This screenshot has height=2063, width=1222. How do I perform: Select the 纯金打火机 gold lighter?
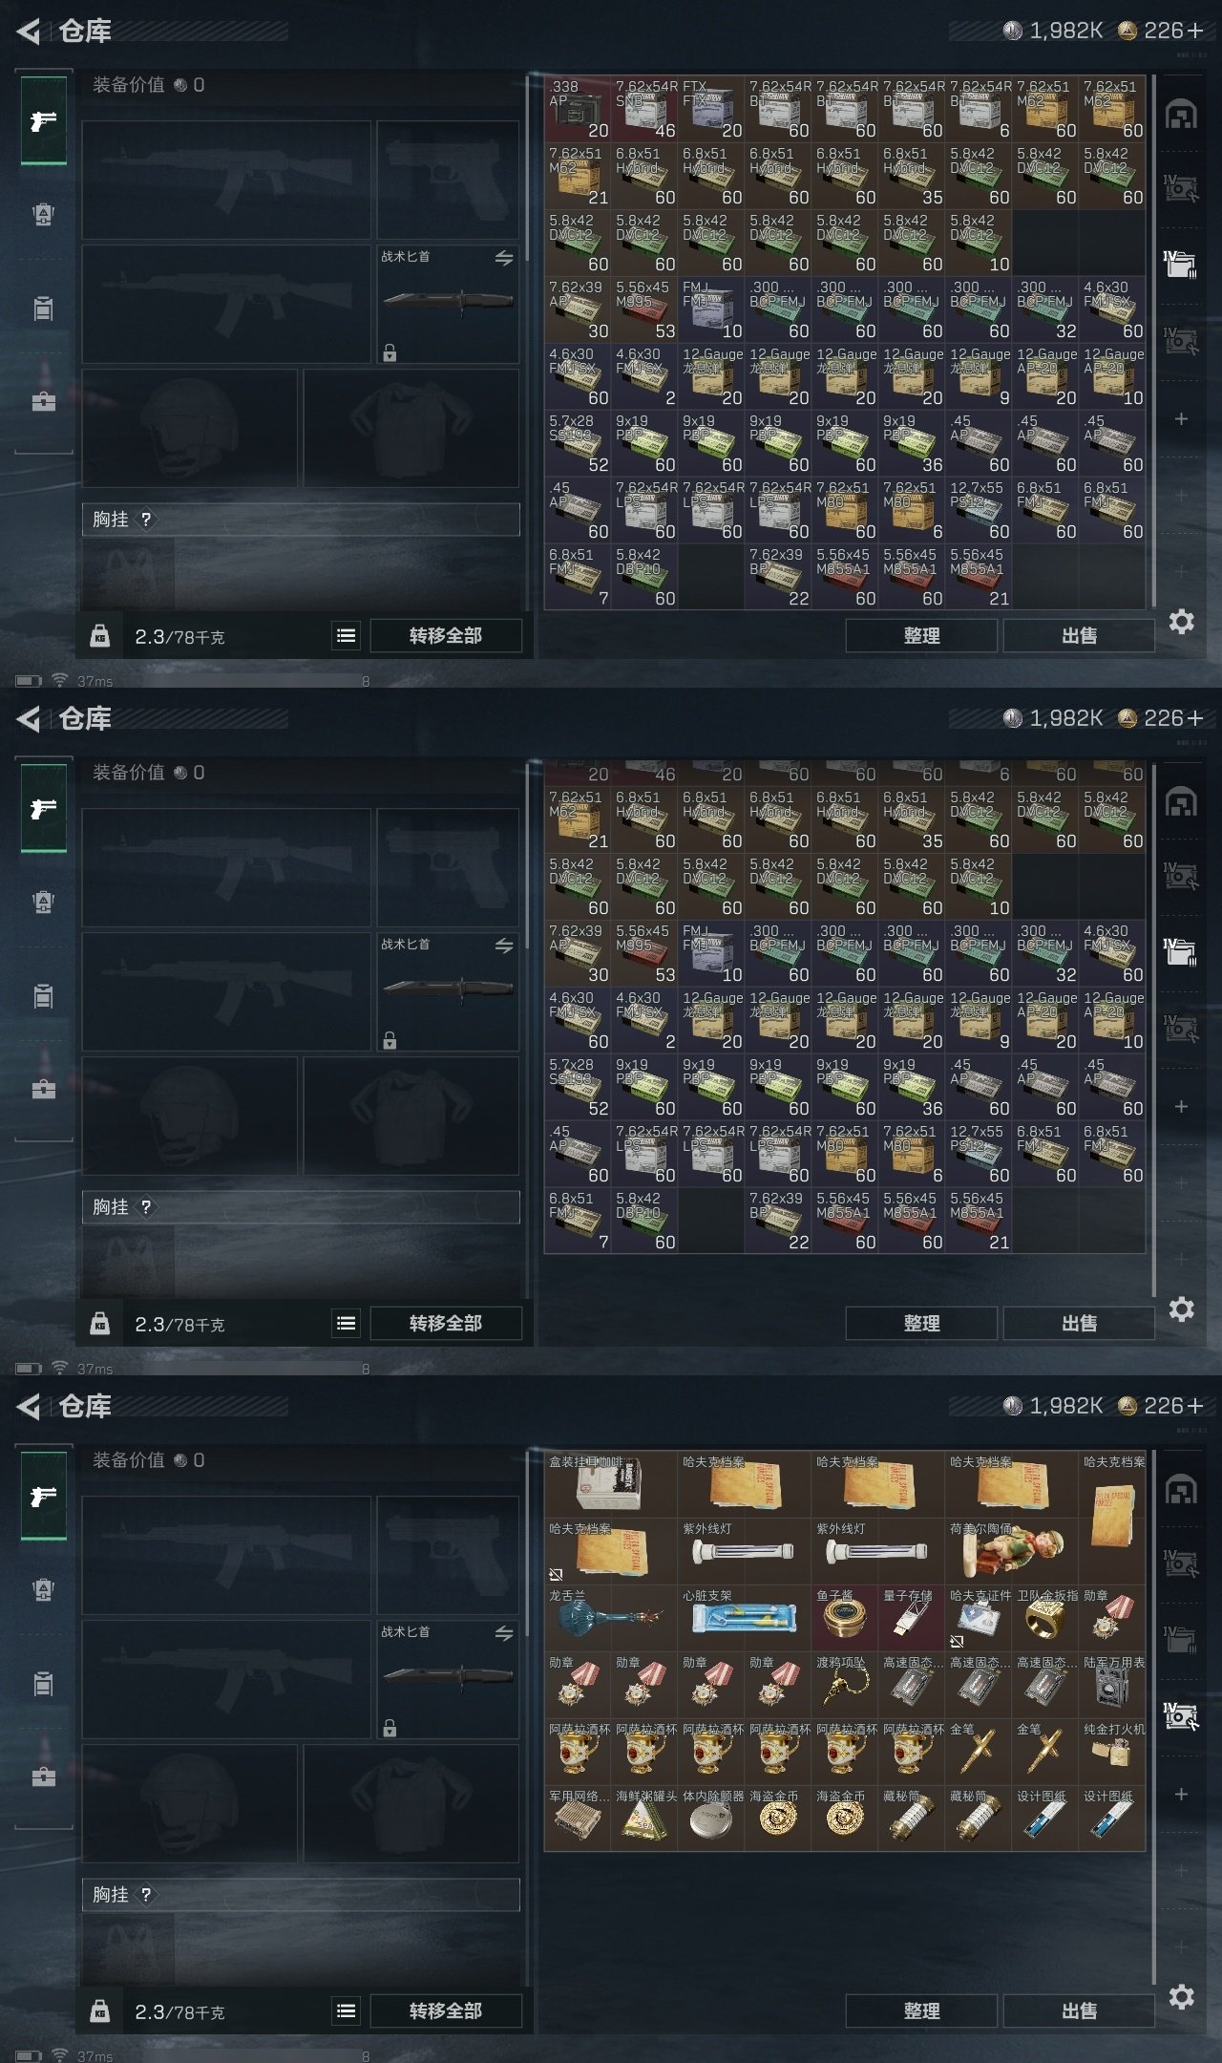[x=1112, y=1752]
